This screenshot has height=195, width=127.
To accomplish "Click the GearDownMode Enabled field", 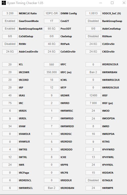I will (10, 21).
